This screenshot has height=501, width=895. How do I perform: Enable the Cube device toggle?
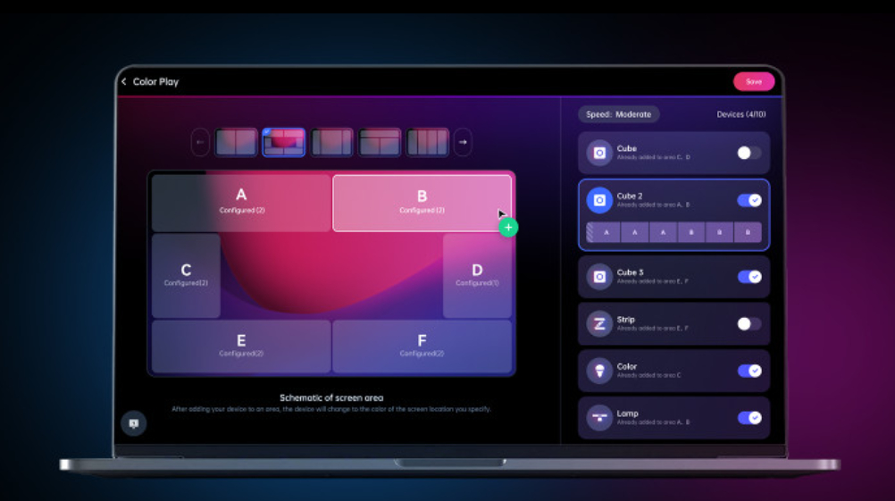coord(749,153)
